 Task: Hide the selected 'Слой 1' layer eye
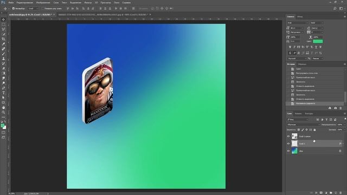pos(288,144)
